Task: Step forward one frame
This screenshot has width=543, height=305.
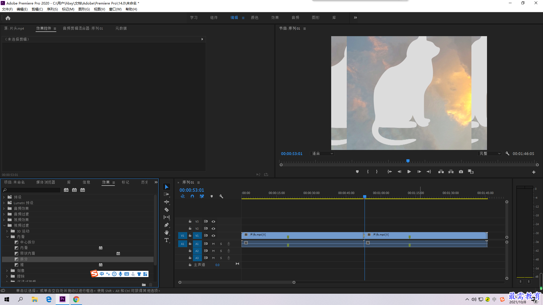Action: pyautogui.click(x=419, y=172)
